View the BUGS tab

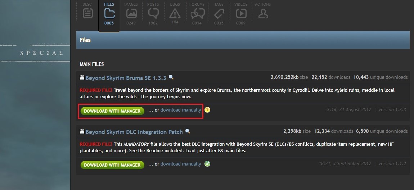175,13
